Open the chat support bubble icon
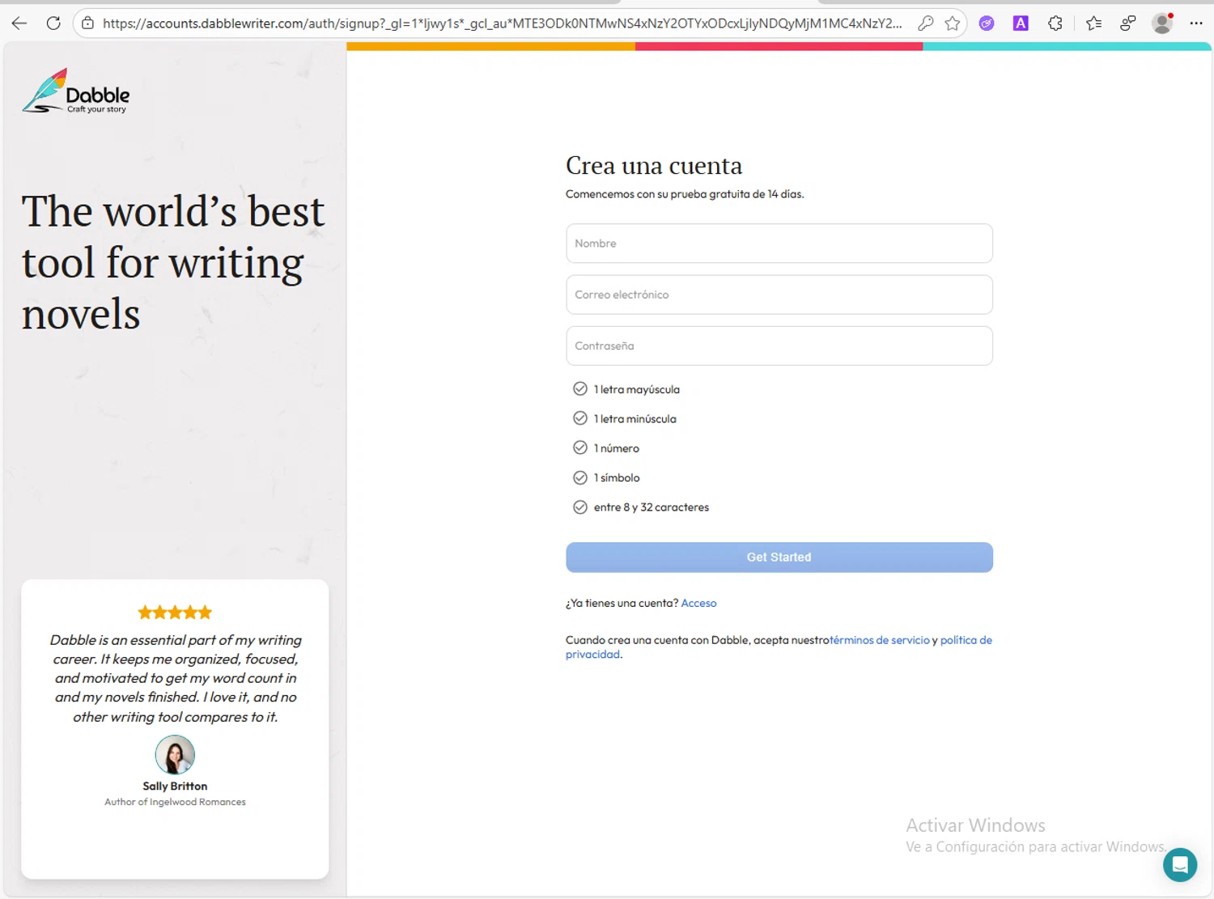The height and width of the screenshot is (899, 1214). (x=1180, y=865)
